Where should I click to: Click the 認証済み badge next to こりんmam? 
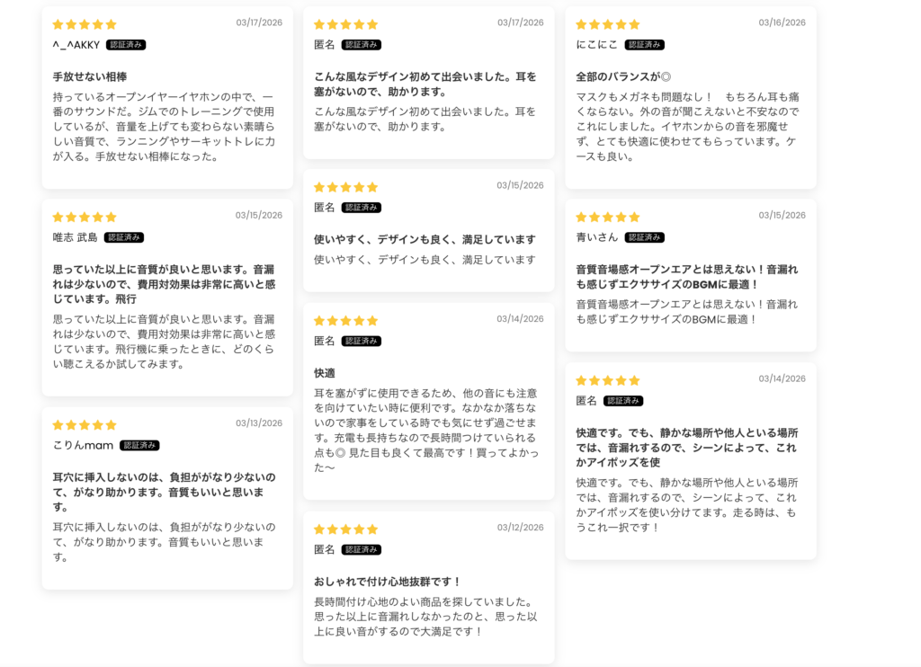coord(139,445)
